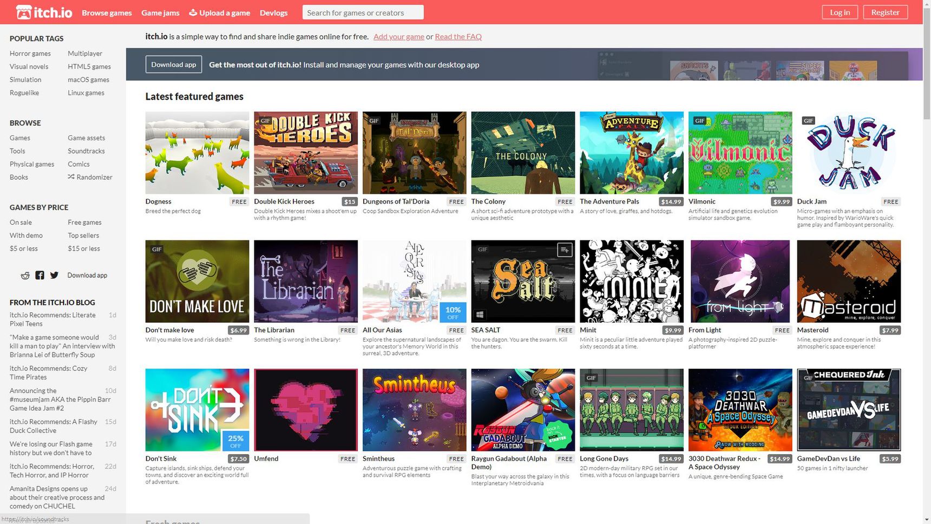Click sidebar Download app link

tap(87, 275)
